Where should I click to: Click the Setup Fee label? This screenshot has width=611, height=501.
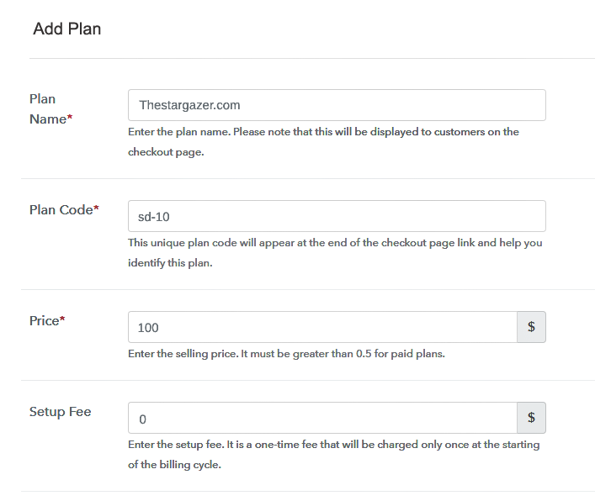tap(60, 412)
